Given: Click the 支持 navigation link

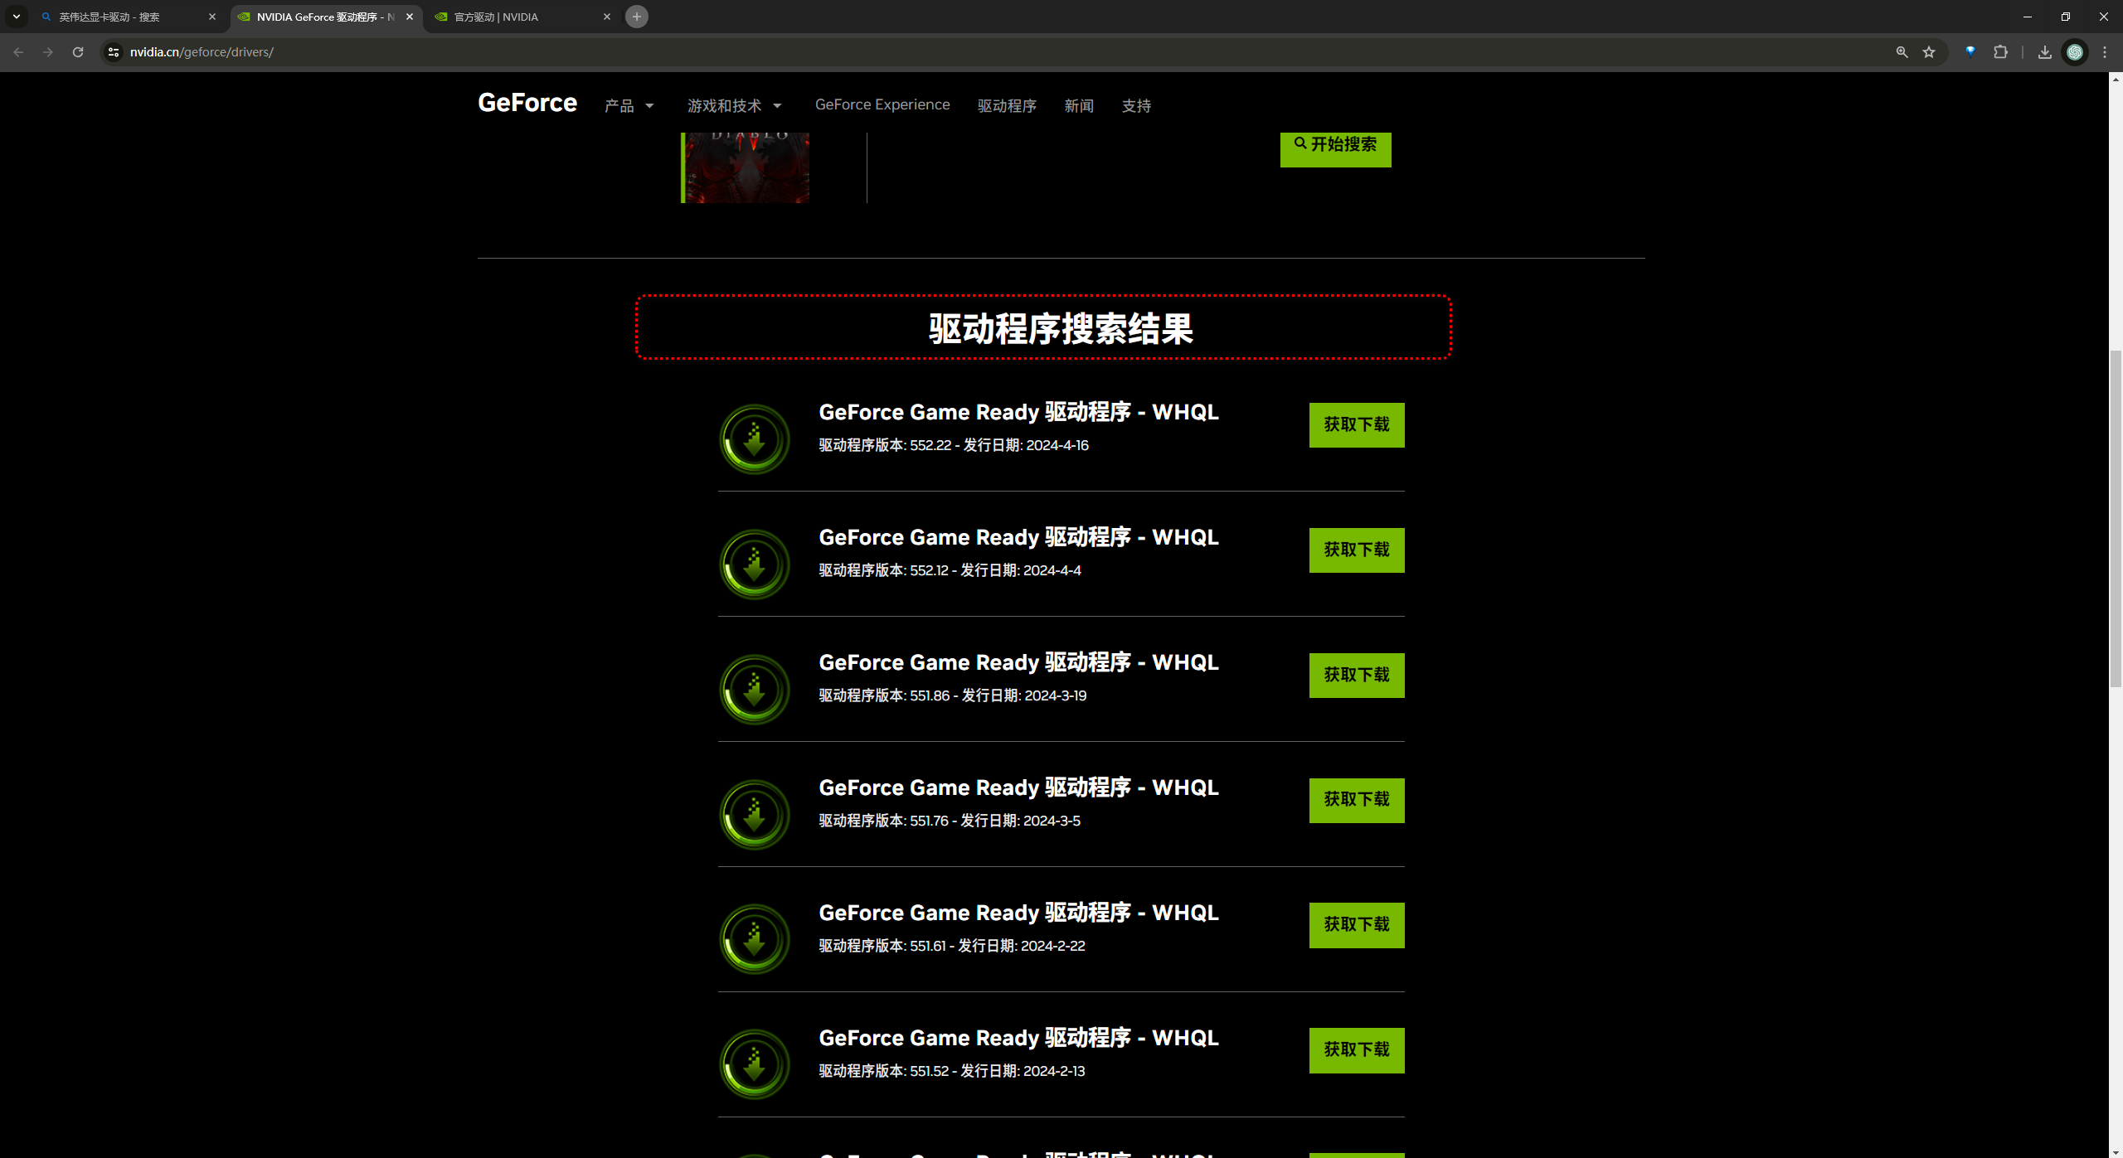Looking at the screenshot, I should [x=1135, y=106].
